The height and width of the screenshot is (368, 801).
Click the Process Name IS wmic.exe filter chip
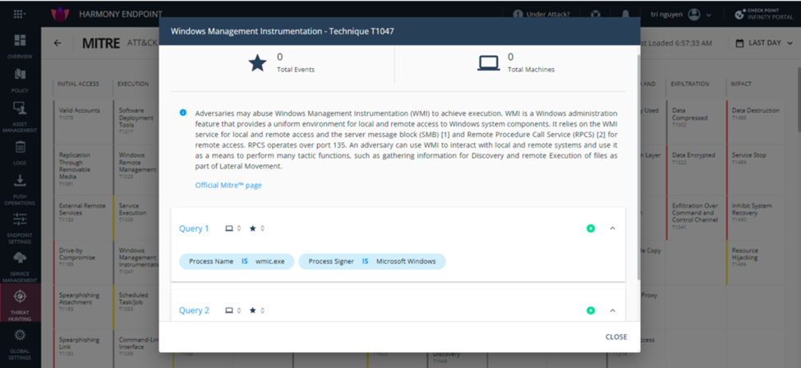point(237,261)
